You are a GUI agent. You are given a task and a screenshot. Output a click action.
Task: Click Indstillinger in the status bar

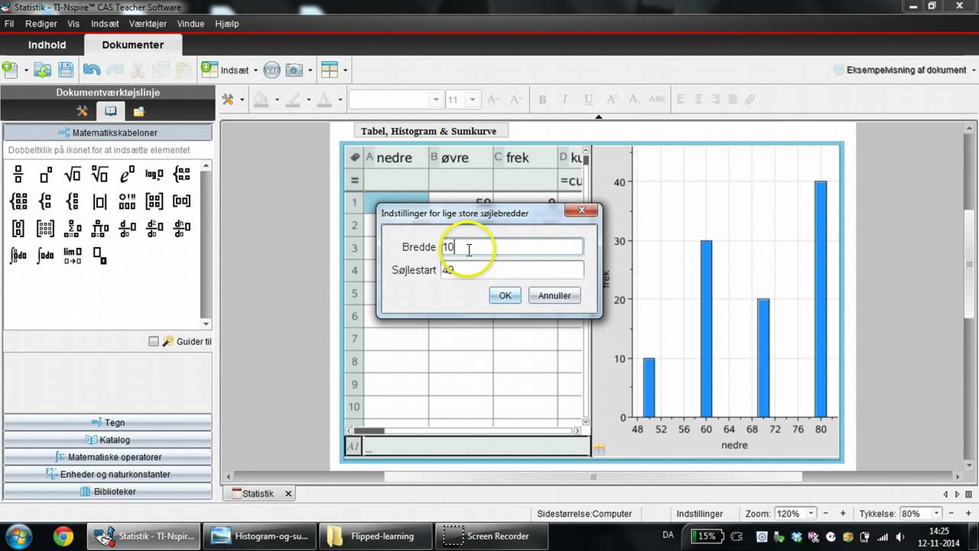tap(699, 514)
